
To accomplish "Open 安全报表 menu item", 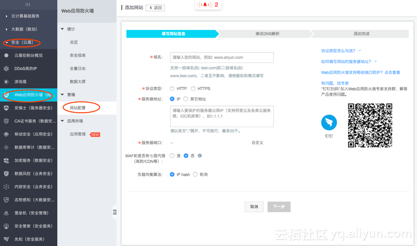I will tap(78, 55).
